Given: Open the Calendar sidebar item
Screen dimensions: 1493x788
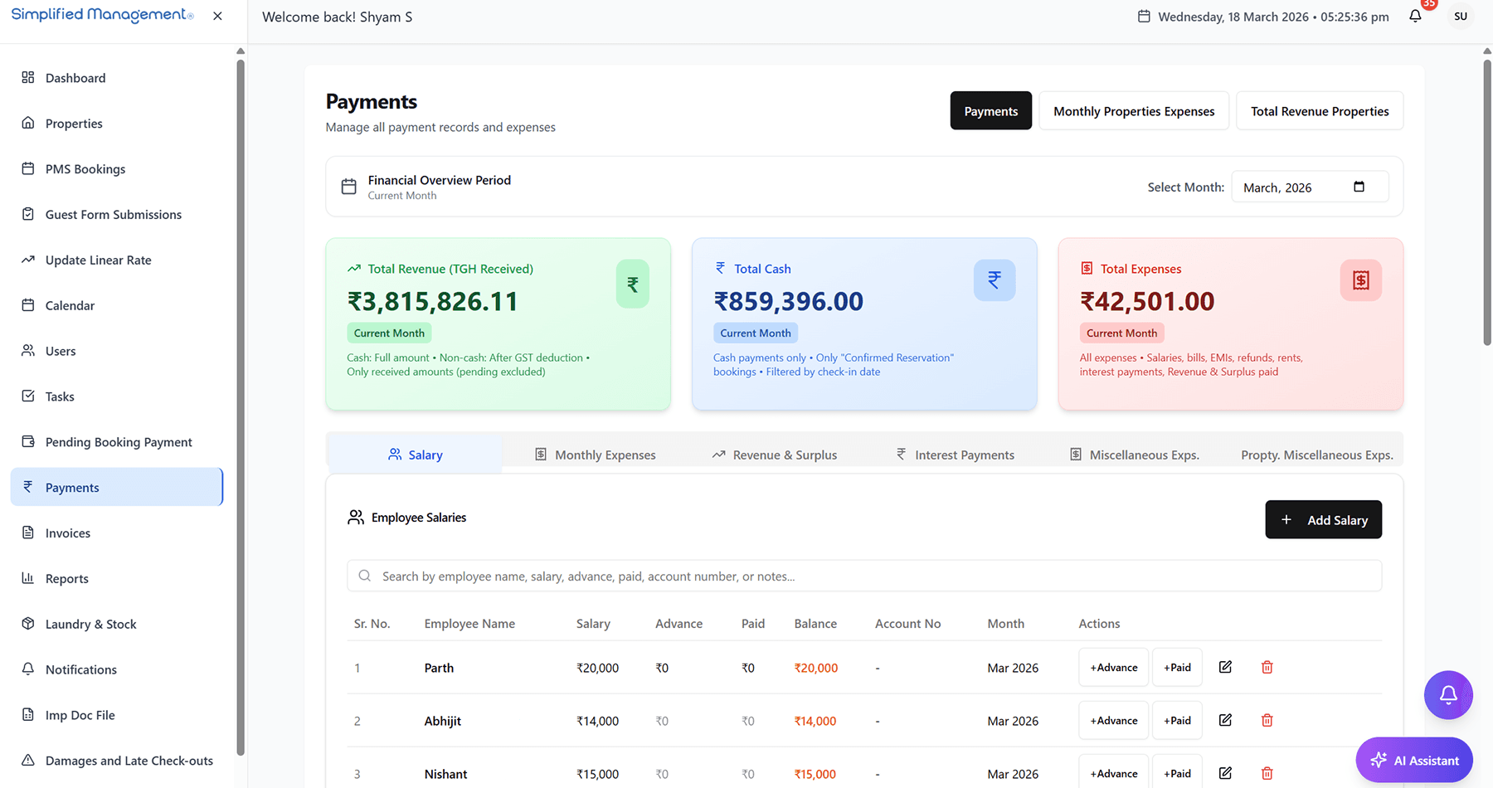Looking at the screenshot, I should point(117,305).
